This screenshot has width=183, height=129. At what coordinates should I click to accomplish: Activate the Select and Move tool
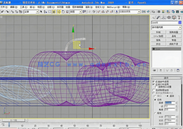click(59, 12)
